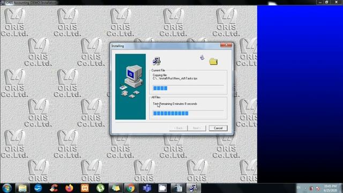This screenshot has height=193, width=343.
Task: Click the Current File progress bar
Action: (188, 88)
